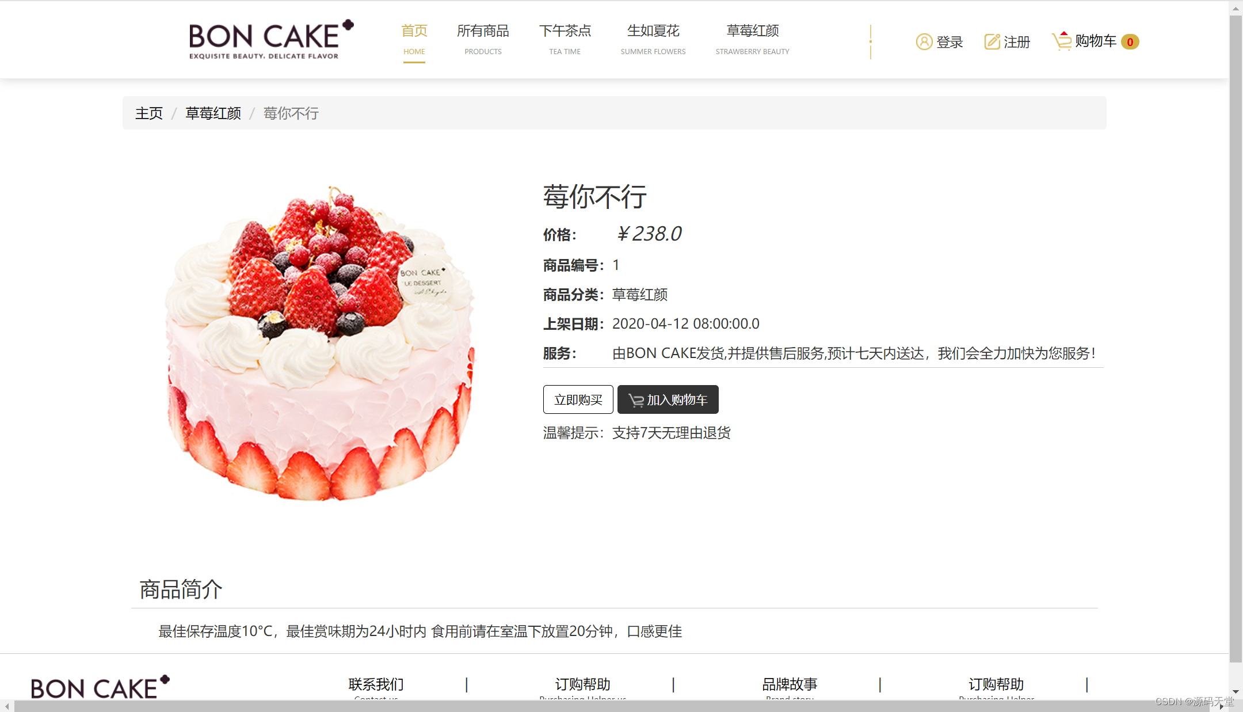Open 草莓红颜 breadcrumb link
The width and height of the screenshot is (1243, 712).
click(213, 113)
